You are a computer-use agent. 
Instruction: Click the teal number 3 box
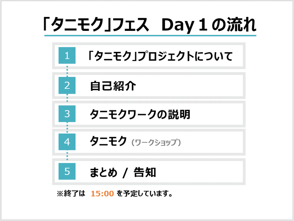coord(67,114)
